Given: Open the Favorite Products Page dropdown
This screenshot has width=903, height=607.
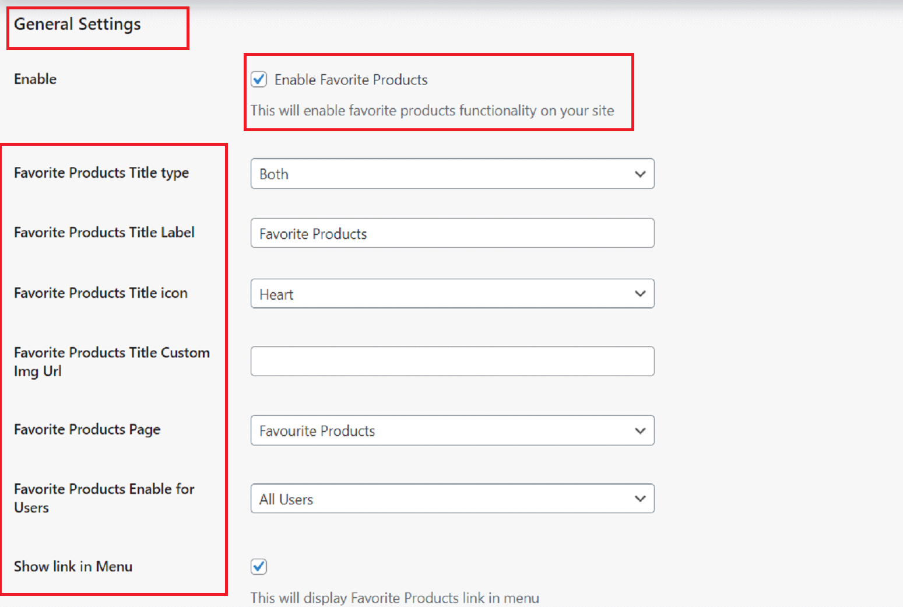Looking at the screenshot, I should point(452,430).
